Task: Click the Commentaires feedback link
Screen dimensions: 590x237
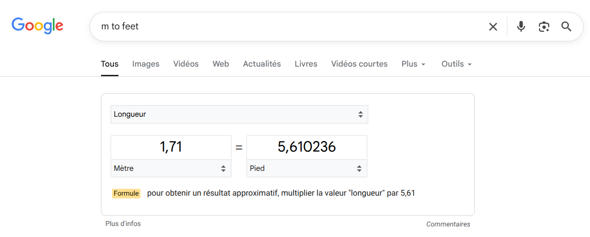Action: pos(448,224)
